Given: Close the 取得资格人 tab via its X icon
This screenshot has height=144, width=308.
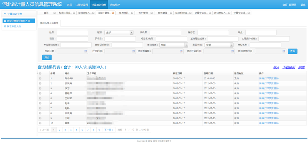Looking at the screenshot, I should tap(93, 13).
